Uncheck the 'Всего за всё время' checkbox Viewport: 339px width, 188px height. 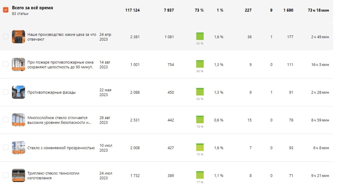tap(6, 10)
